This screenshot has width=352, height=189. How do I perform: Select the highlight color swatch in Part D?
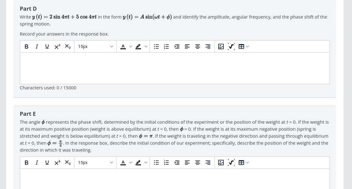[x=138, y=46]
